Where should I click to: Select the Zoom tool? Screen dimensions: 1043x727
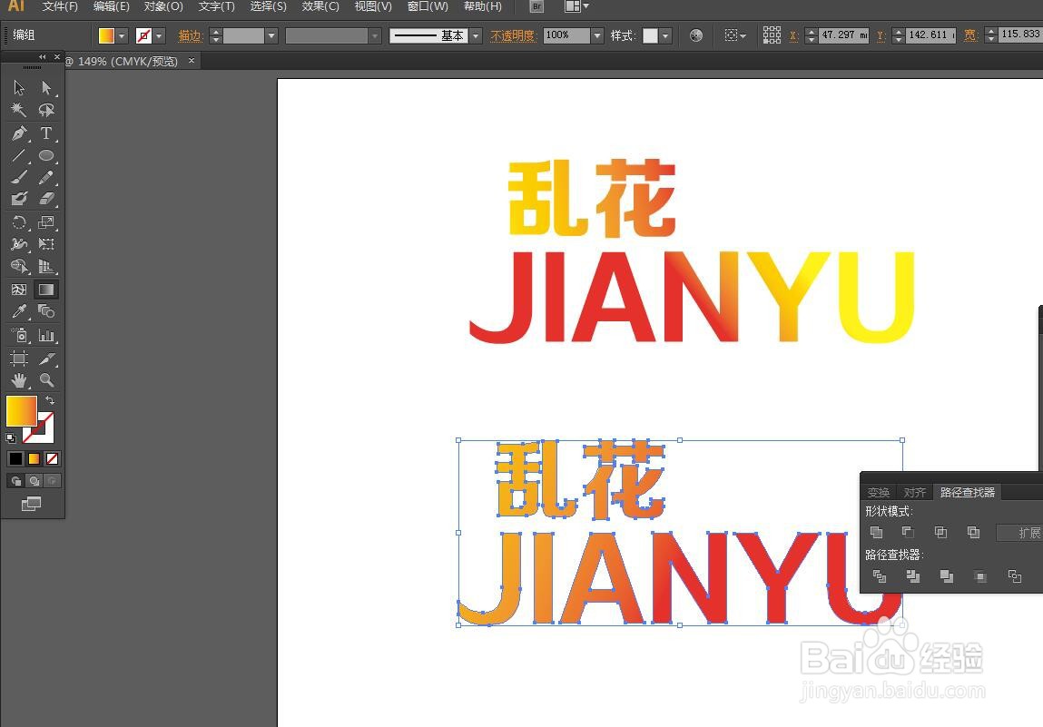click(47, 380)
